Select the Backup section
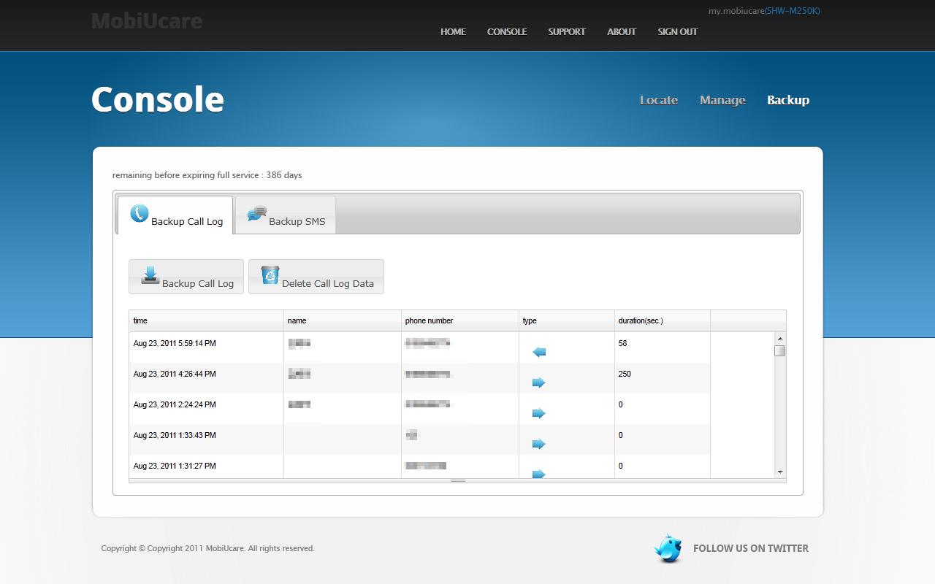 (x=788, y=100)
